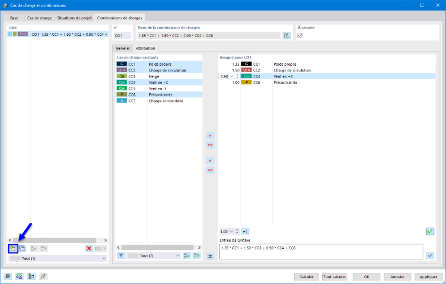Click the formula function icon at bottom
The width and height of the screenshot is (446, 284).
(43, 276)
